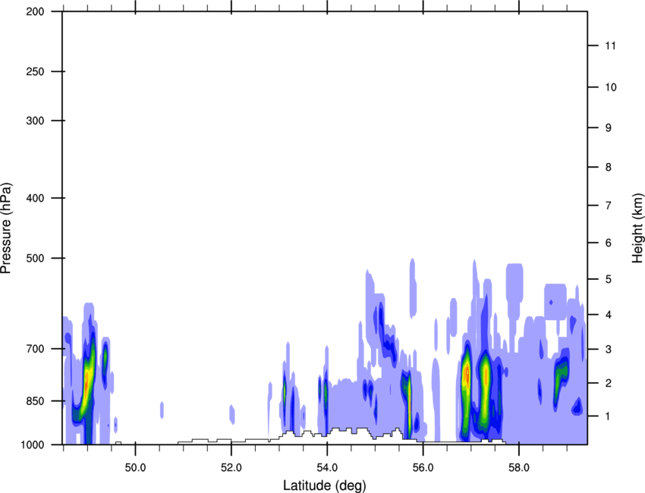Pick the 10 km height label
The width and height of the screenshot is (645, 493).
tap(610, 87)
